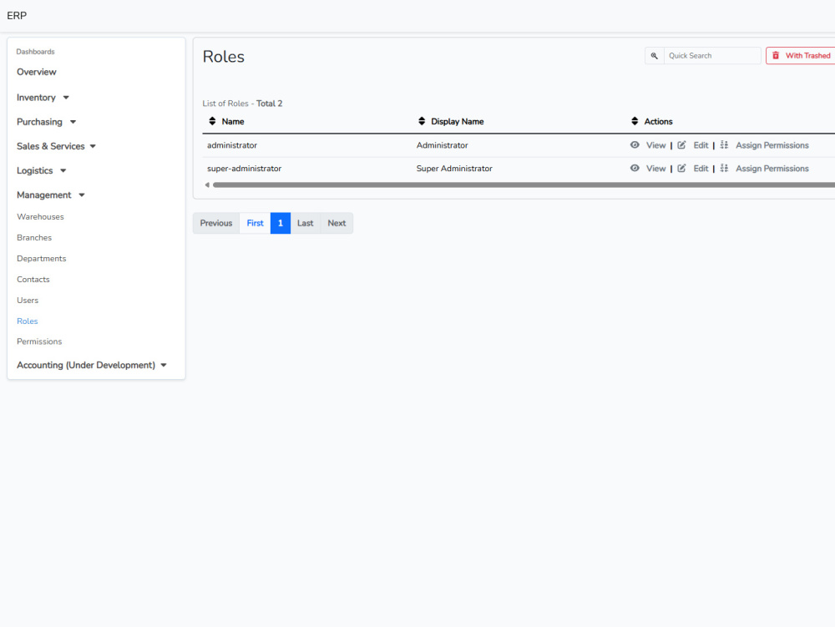
Task: Assign Permissions to administrator role
Action: click(x=772, y=145)
